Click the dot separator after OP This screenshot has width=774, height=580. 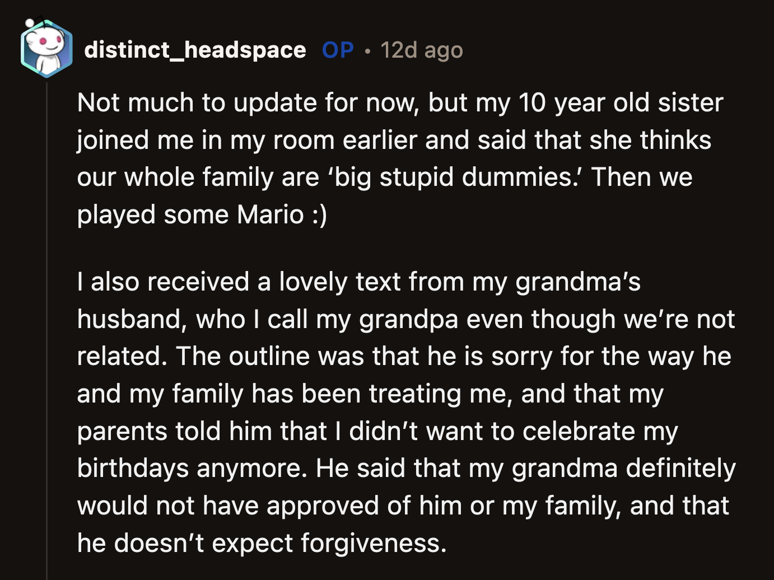point(367,52)
